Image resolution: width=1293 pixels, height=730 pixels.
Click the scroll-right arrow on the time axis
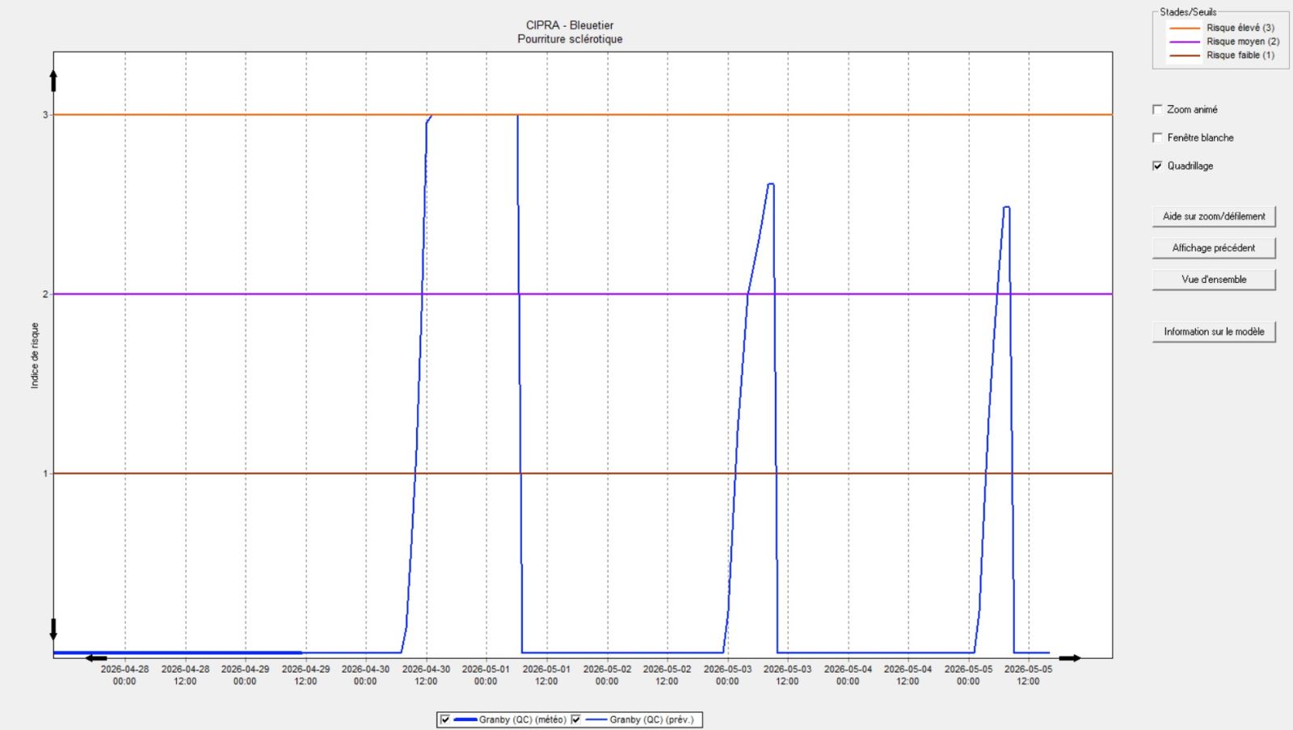pos(1070,658)
